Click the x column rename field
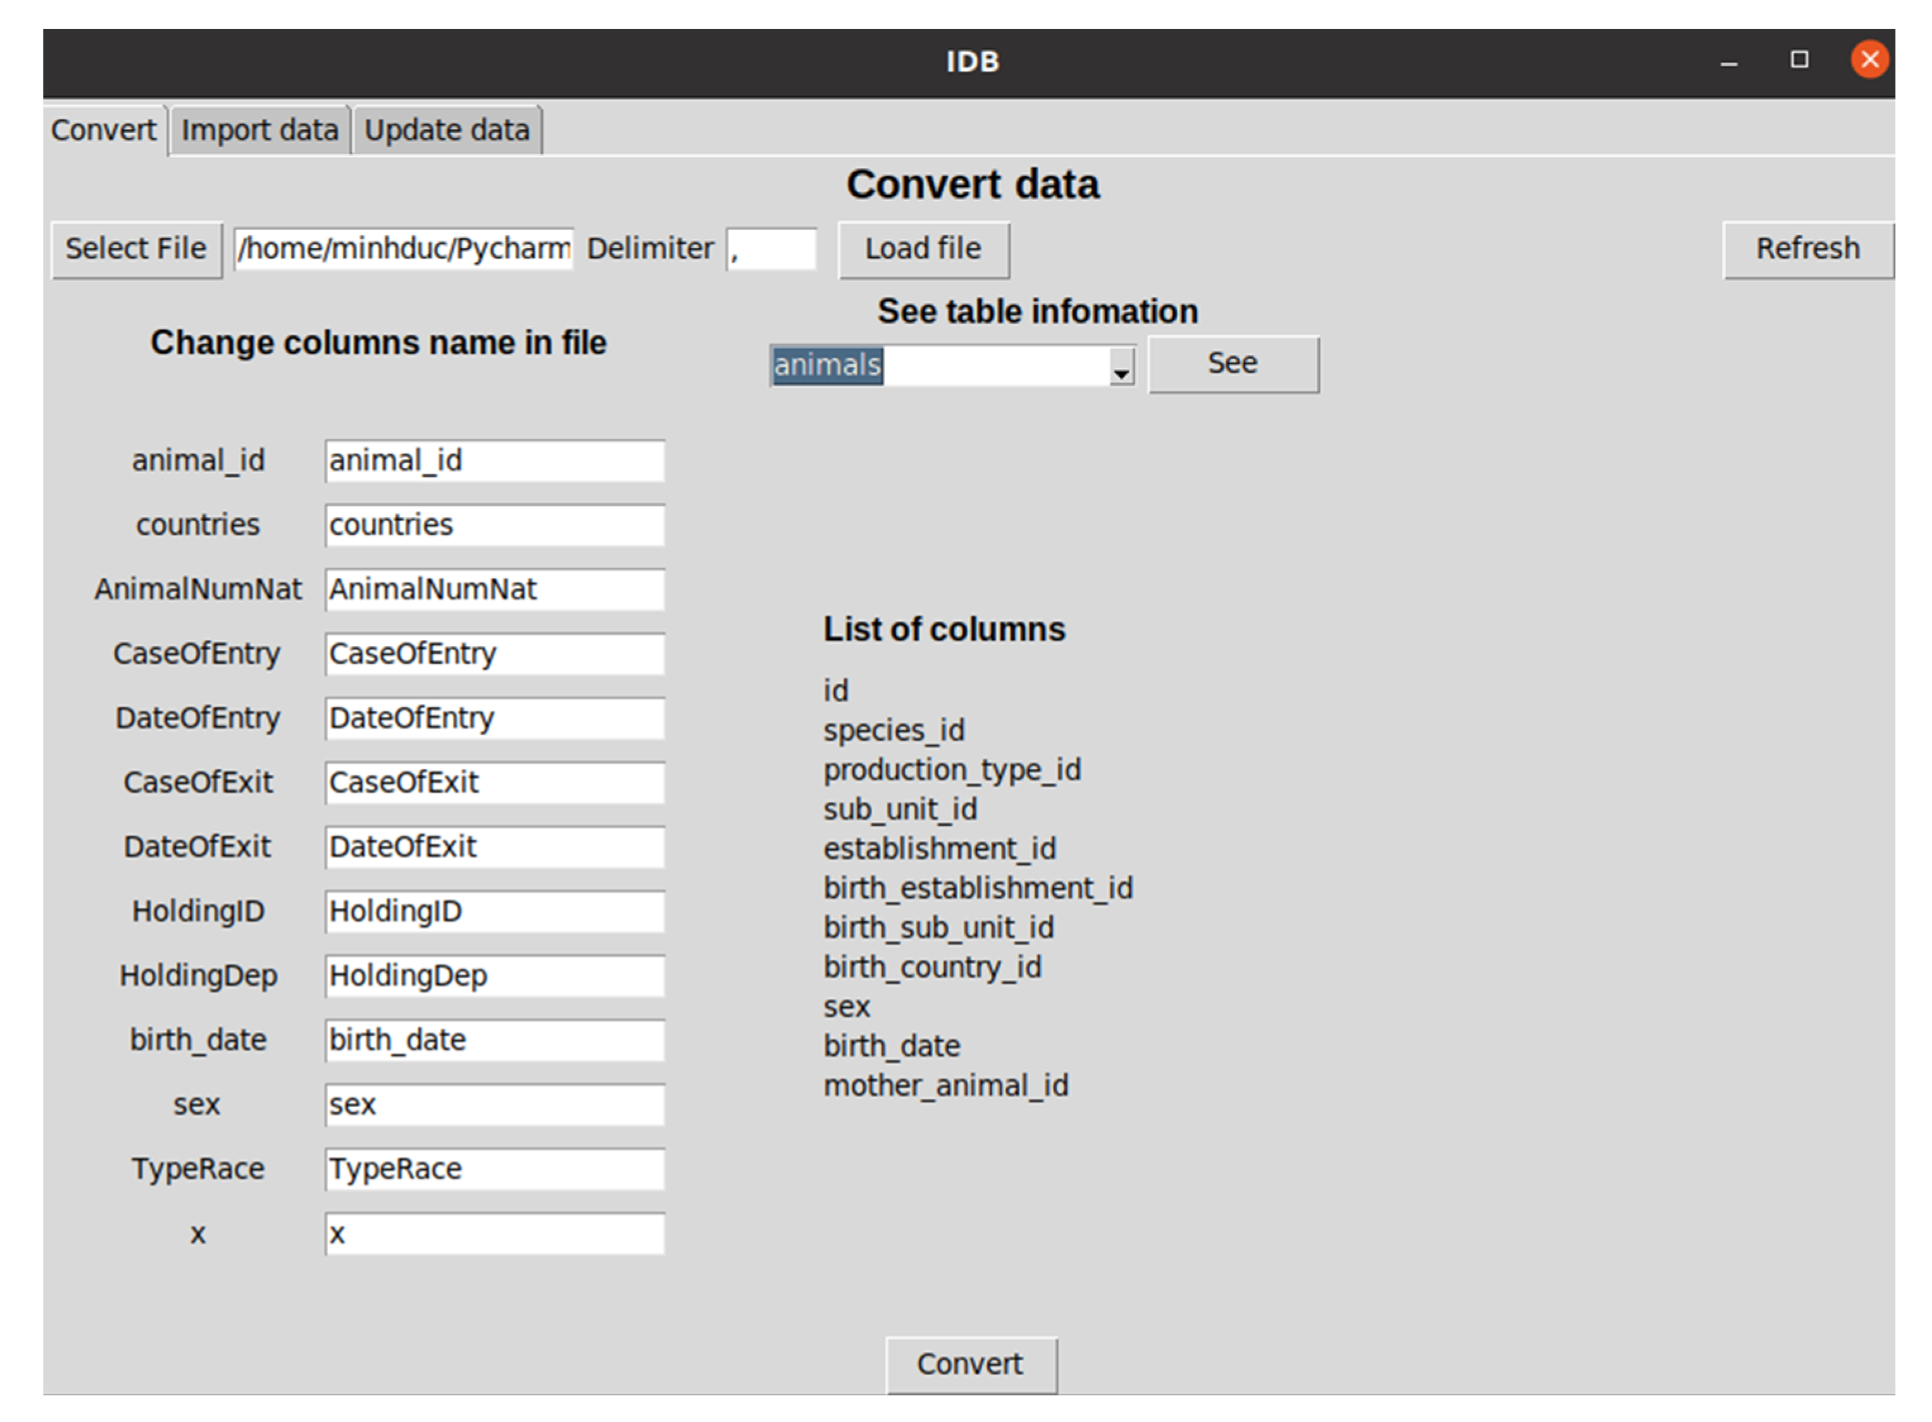The width and height of the screenshot is (1932, 1422). point(494,1234)
